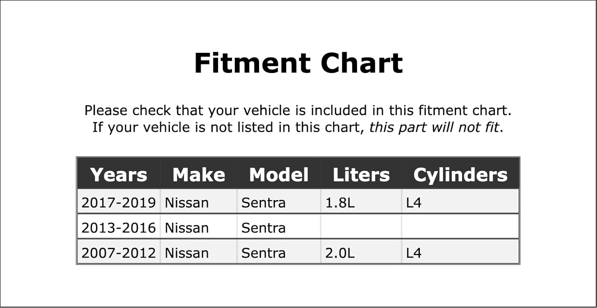Select L4 in the 2007-2012 row
Image resolution: width=597 pixels, height=308 pixels.
[x=414, y=253]
